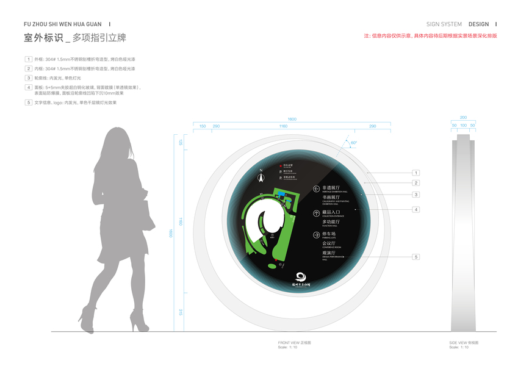518x366 pixels.
Task: Click the 'FRONT VIEW 正视图' caption
Action: (294, 343)
